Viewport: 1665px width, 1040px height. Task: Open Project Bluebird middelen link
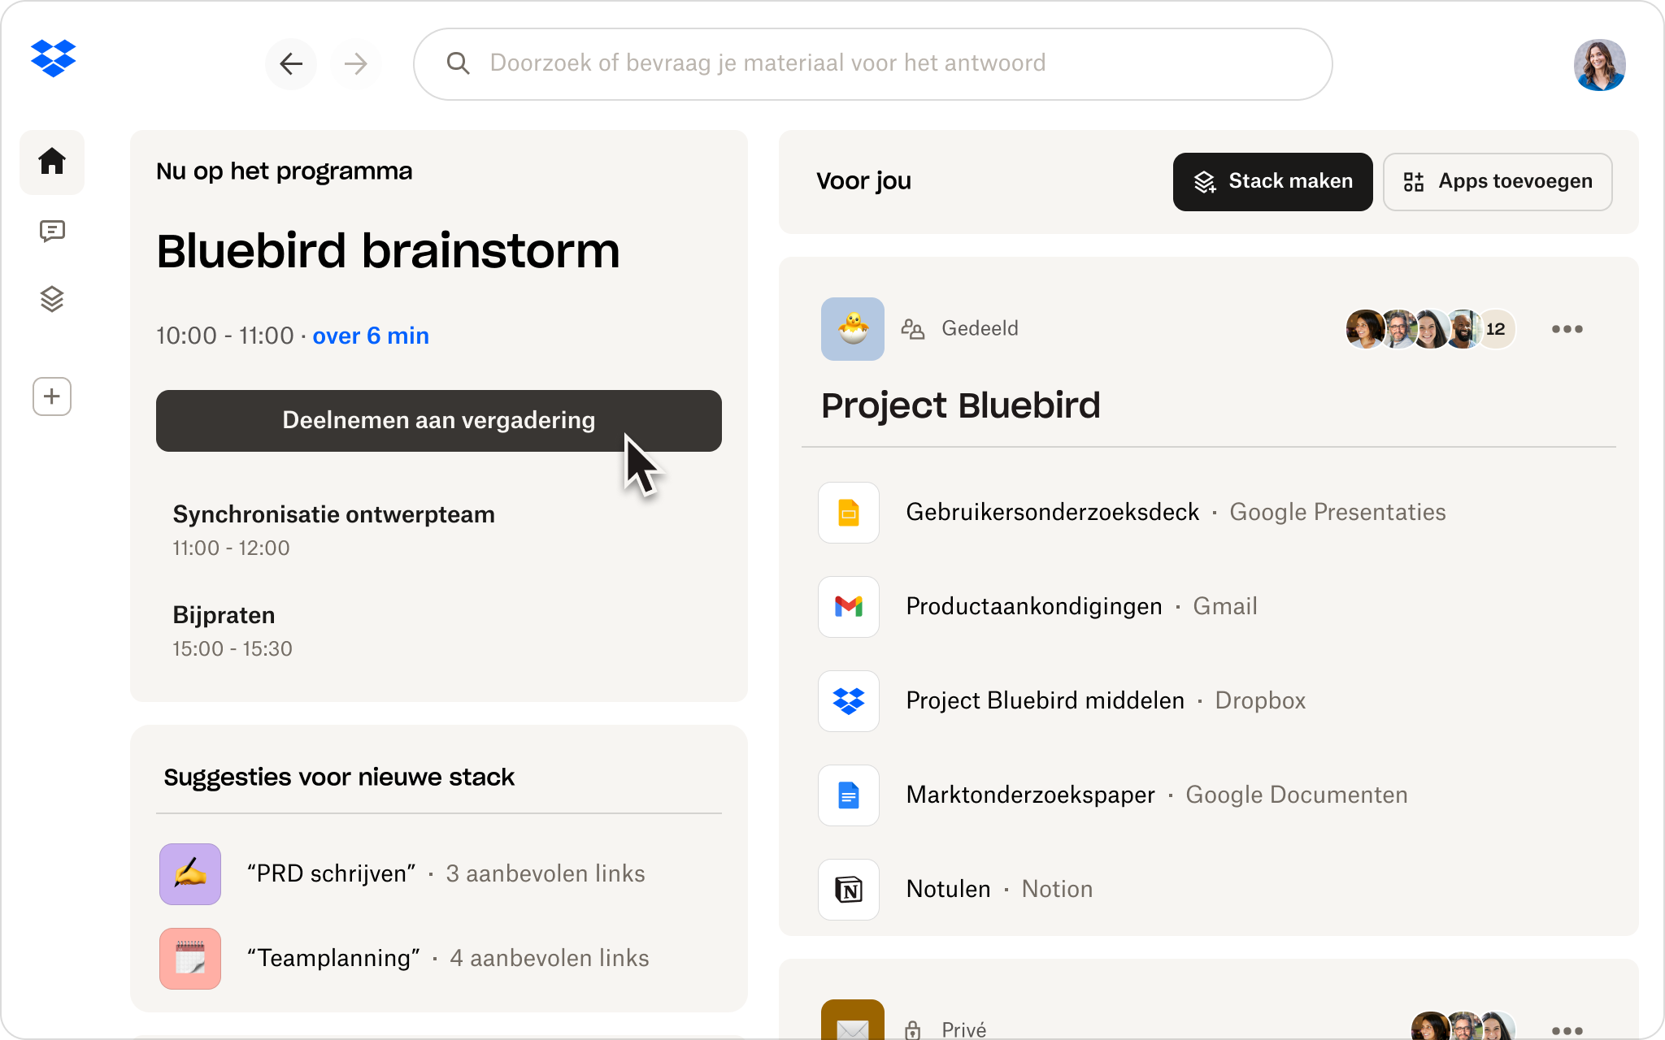(1046, 700)
